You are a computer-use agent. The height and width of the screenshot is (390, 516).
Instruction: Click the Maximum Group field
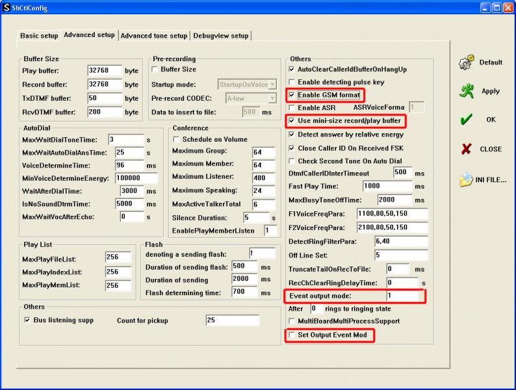(x=264, y=151)
